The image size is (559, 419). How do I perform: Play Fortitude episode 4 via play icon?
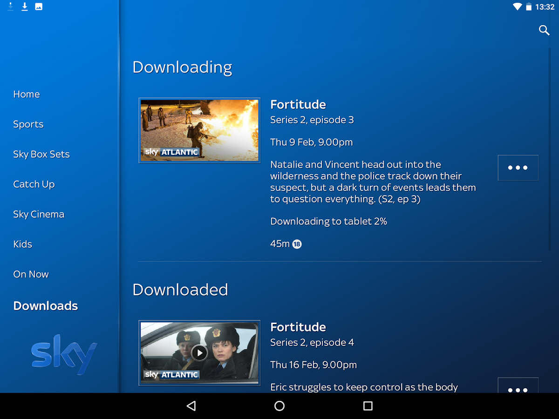point(199,353)
